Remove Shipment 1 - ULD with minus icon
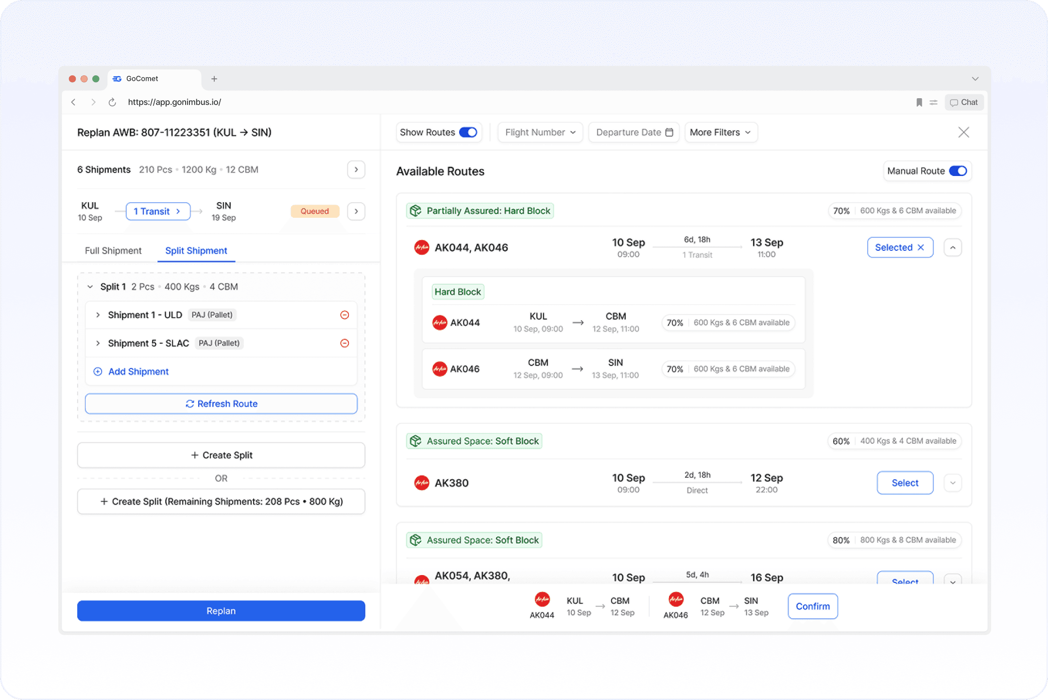Viewport: 1048px width, 700px height. 344,315
